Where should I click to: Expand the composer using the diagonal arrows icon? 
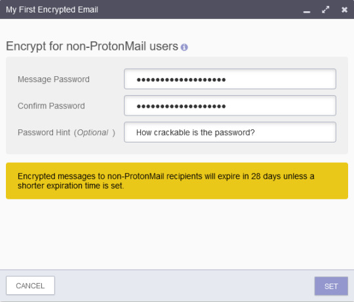pos(325,9)
